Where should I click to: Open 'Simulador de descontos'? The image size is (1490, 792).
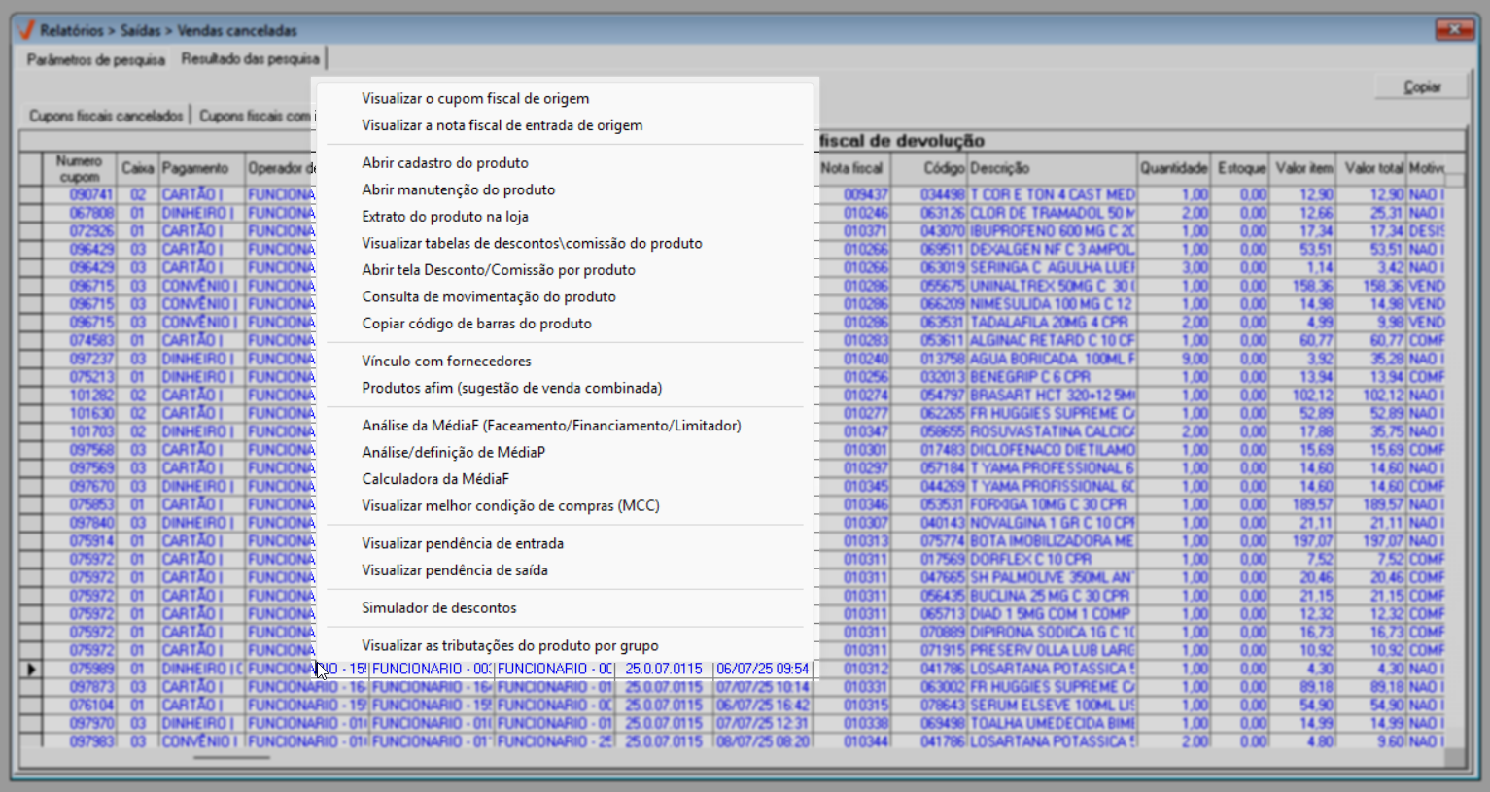(x=439, y=607)
